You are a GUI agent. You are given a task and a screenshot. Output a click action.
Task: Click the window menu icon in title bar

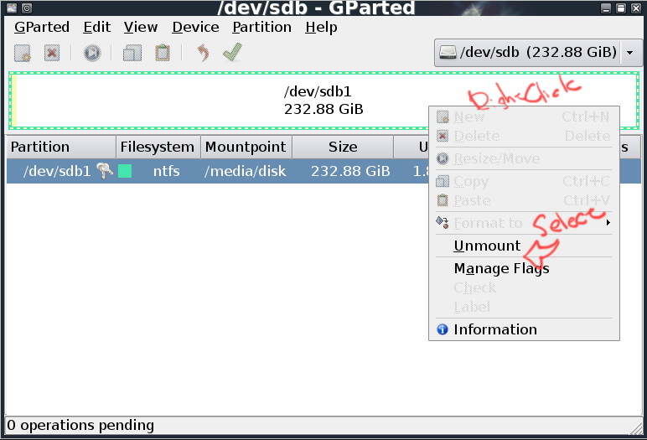pyautogui.click(x=12, y=8)
